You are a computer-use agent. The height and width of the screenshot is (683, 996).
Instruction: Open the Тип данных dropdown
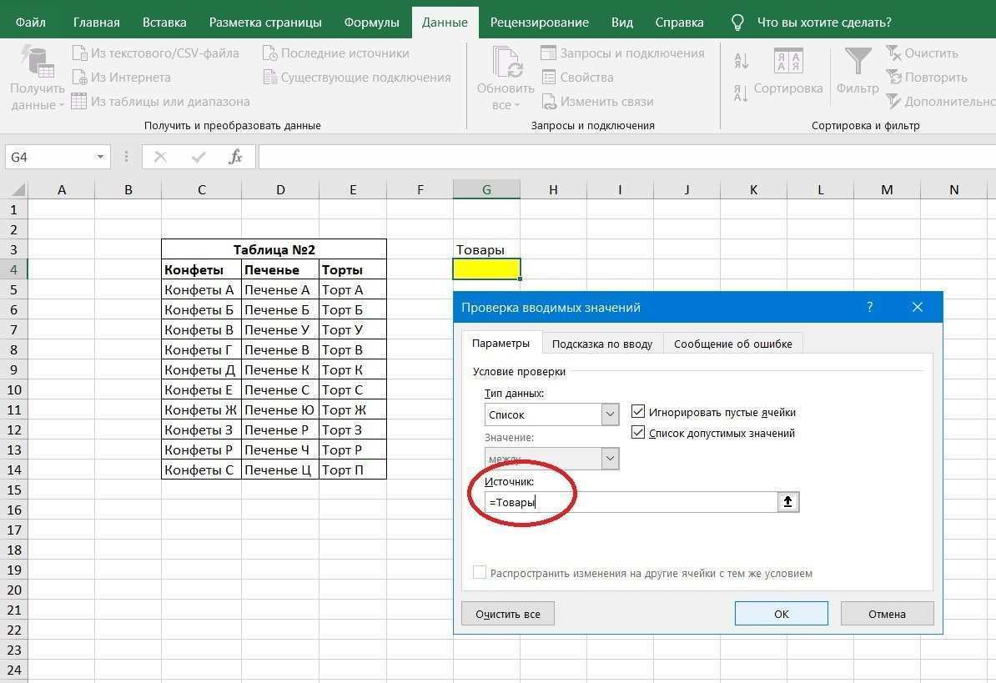[x=609, y=414]
